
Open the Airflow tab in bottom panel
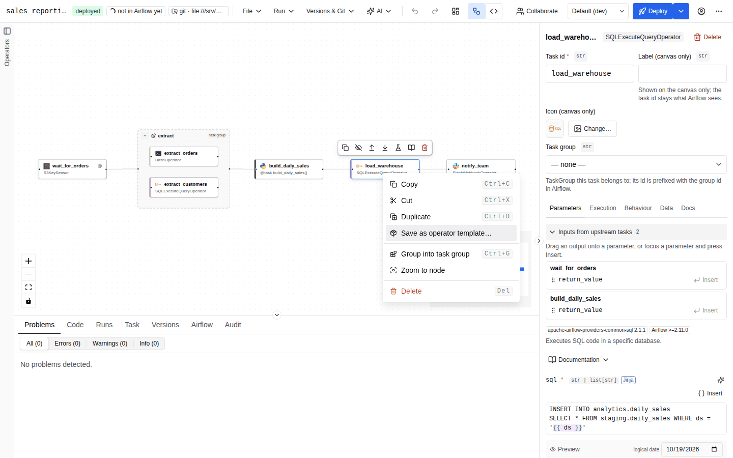202,325
